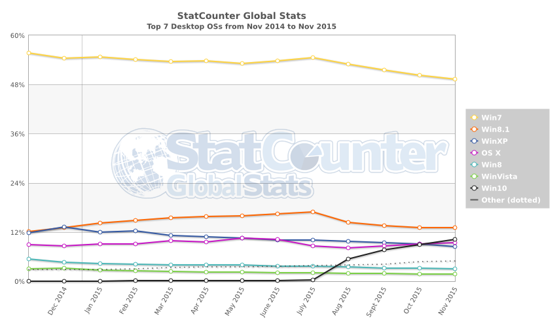The width and height of the screenshot is (559, 327).
Task: Toggle the Other (dotted) legend label
Action: (511, 199)
